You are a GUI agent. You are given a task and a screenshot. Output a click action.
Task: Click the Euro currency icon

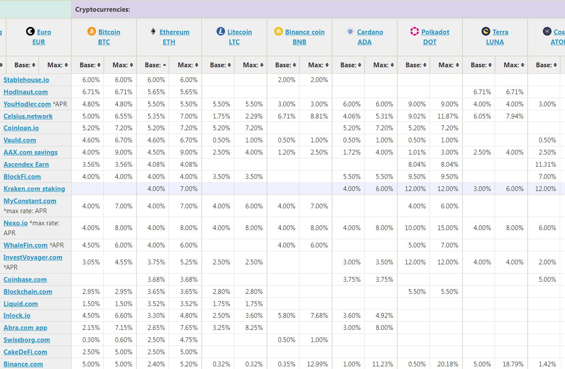tap(30, 31)
